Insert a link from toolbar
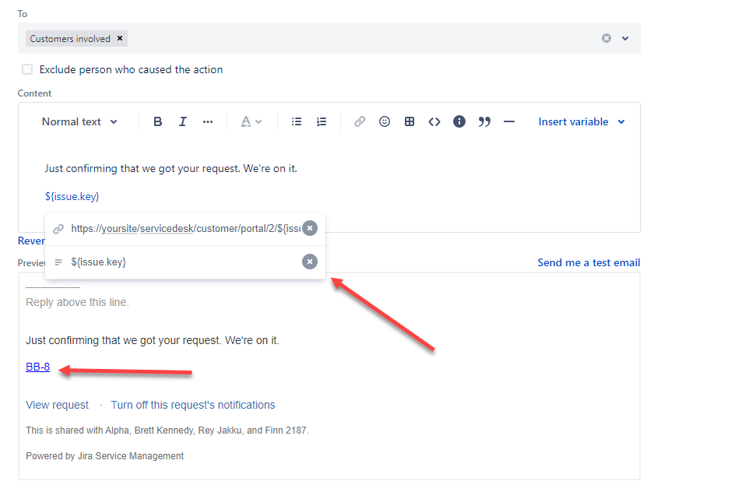The height and width of the screenshot is (499, 742). pos(360,122)
